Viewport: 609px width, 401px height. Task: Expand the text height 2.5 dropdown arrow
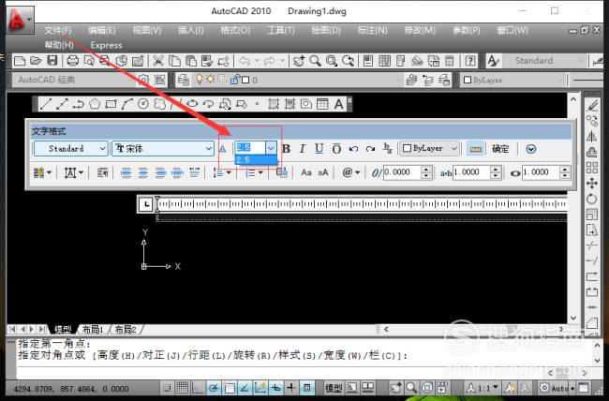tap(271, 148)
